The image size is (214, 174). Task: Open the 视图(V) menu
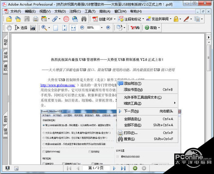45,11
